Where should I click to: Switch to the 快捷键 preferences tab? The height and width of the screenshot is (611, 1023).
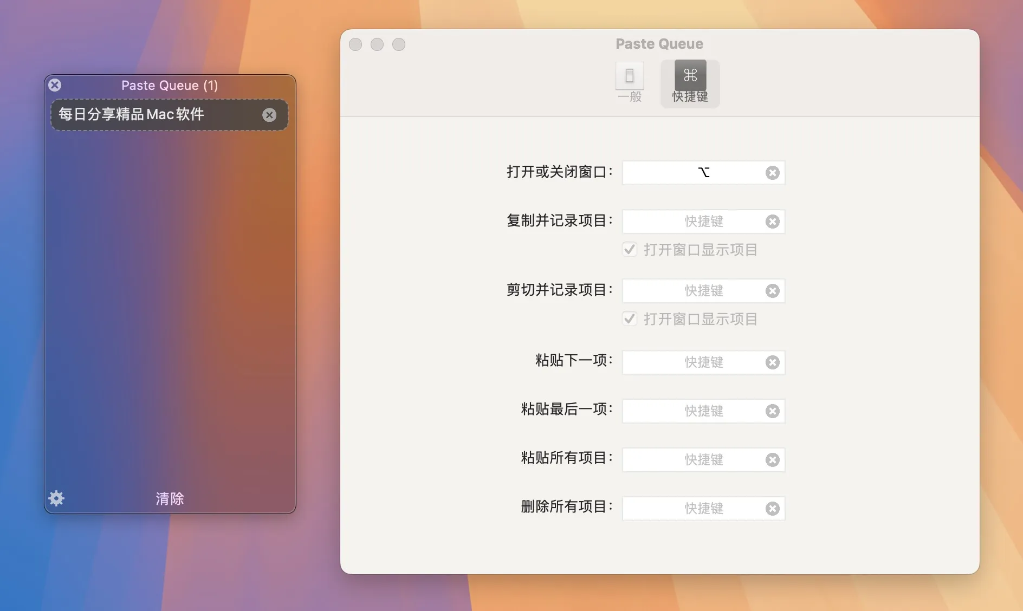[x=690, y=83]
